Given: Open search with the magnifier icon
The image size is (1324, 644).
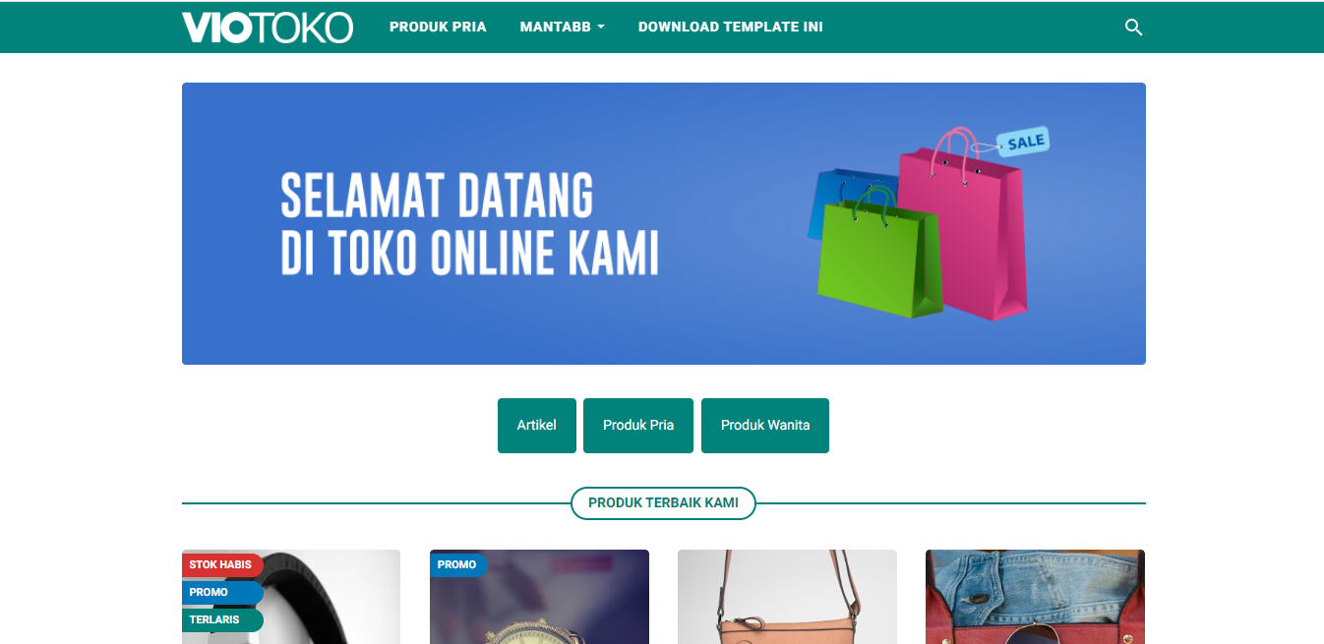Looking at the screenshot, I should coord(1133,28).
